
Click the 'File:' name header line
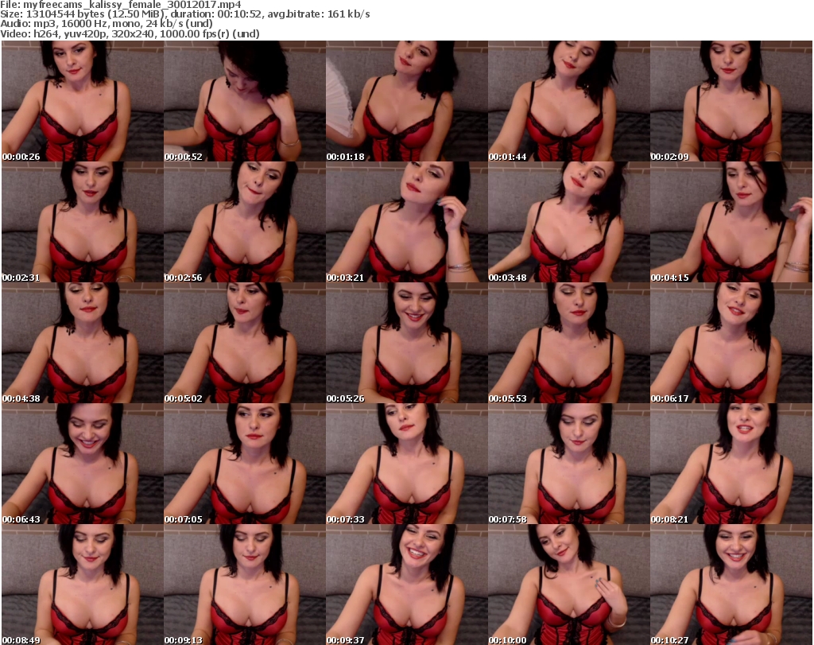tap(121, 5)
